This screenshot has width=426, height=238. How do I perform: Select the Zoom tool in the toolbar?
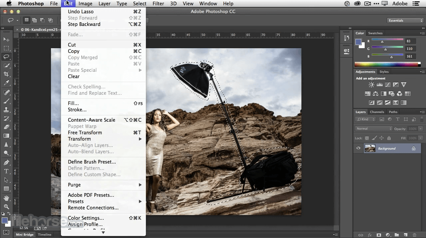[x=6, y=207]
